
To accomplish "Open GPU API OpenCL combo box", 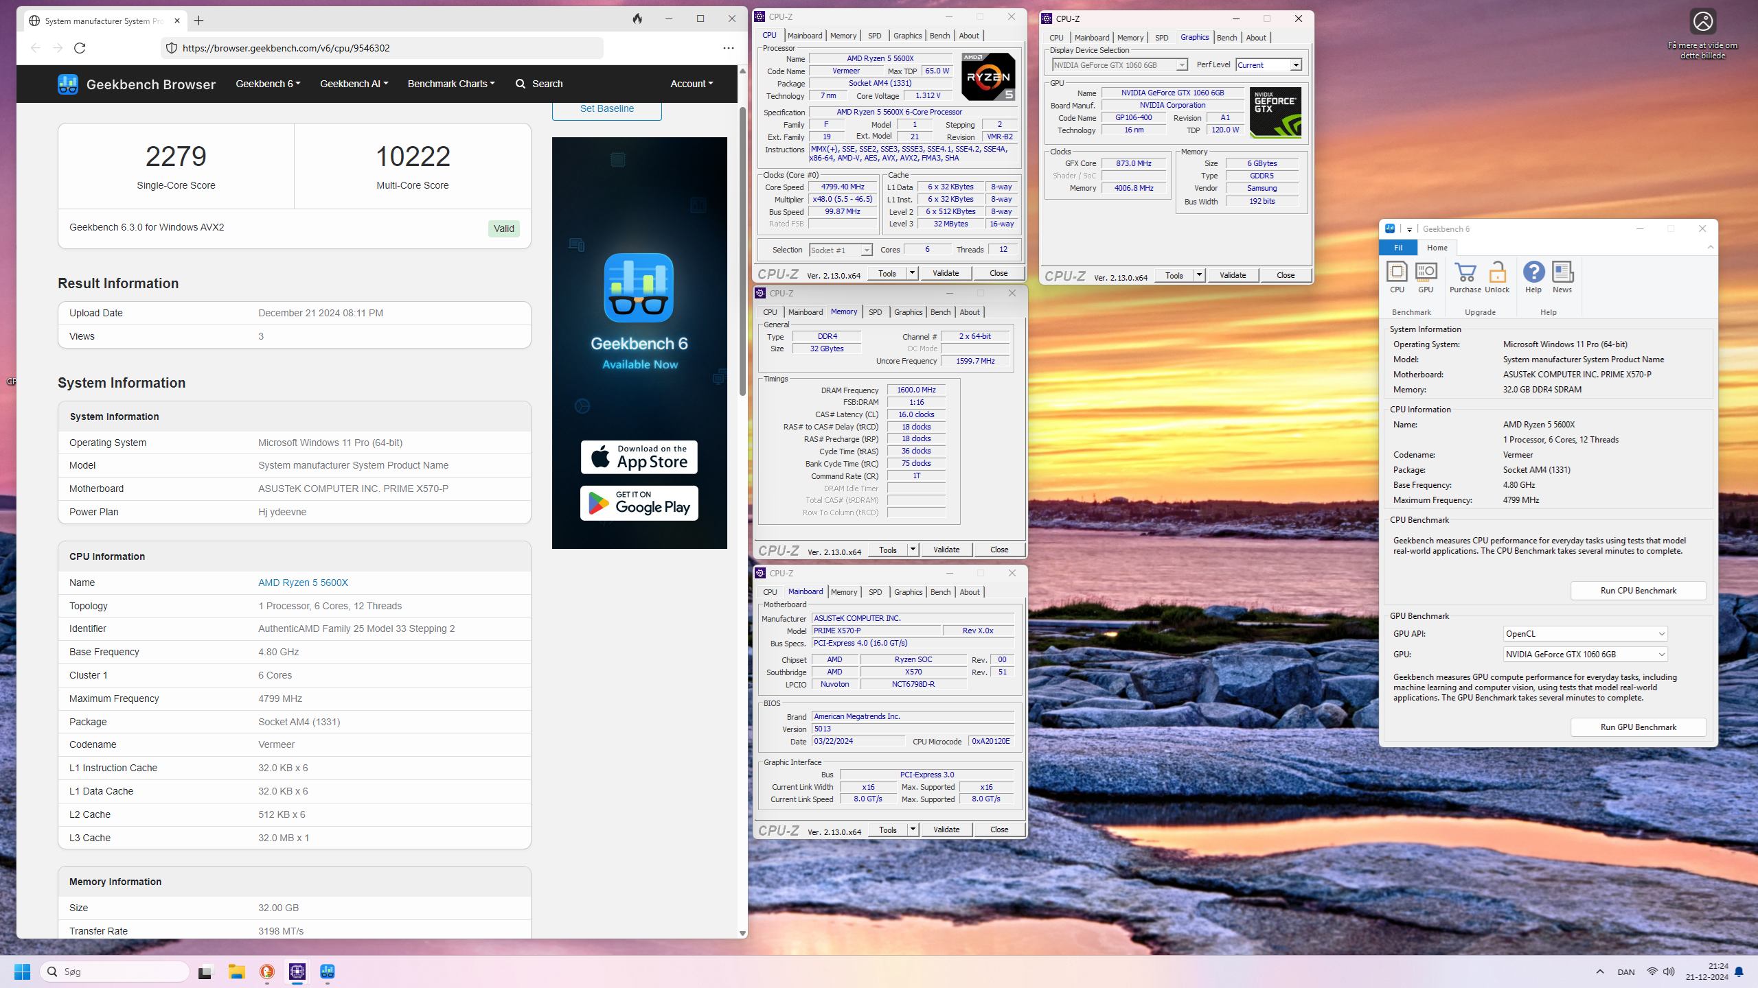I will coord(1585,634).
